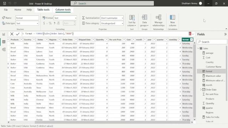Viewport: 228px width, 128px height.
Task: Switch to the Table tools tab
Action: tap(43, 10)
